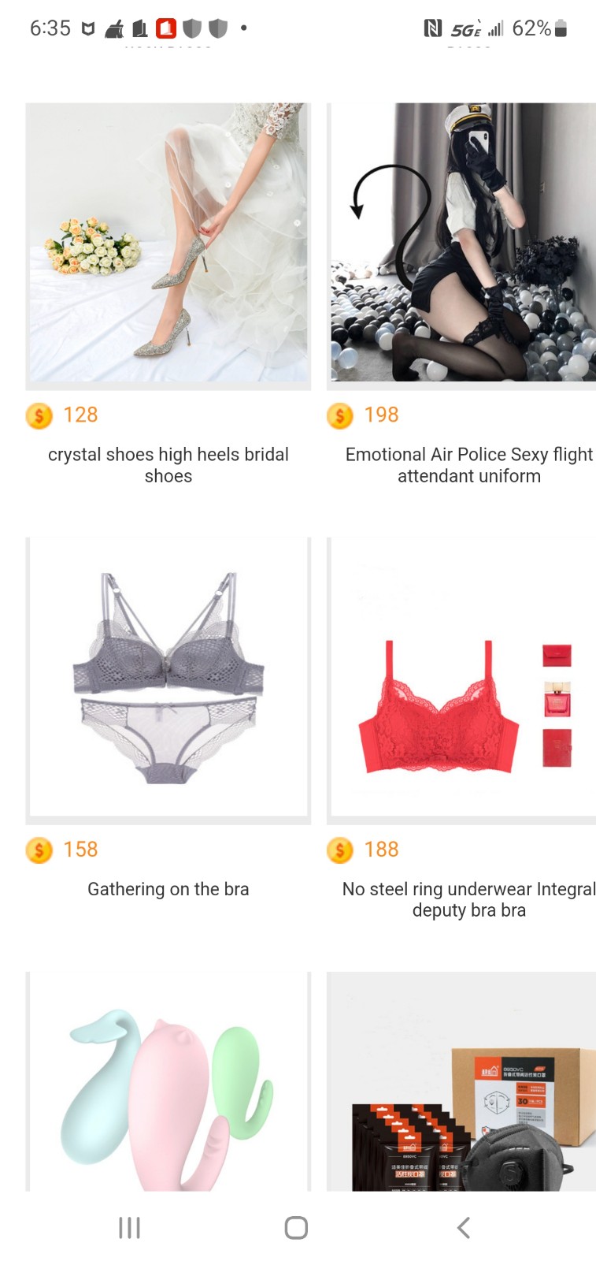Open the gray bra set product image

tap(168, 681)
